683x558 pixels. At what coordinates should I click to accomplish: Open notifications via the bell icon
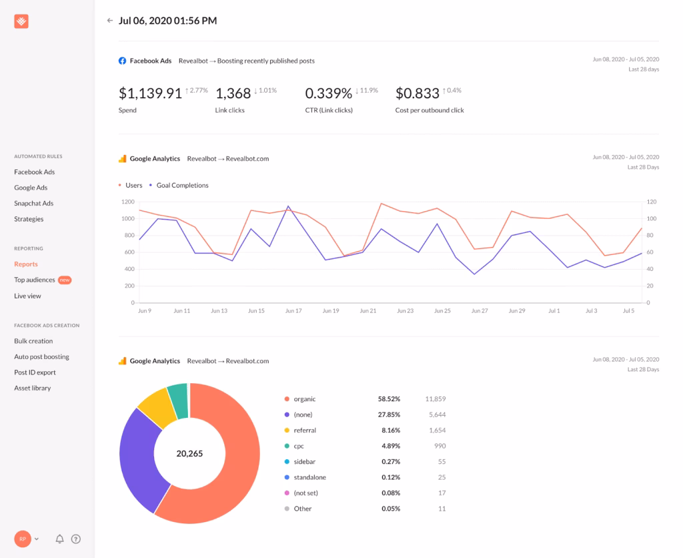tap(59, 539)
